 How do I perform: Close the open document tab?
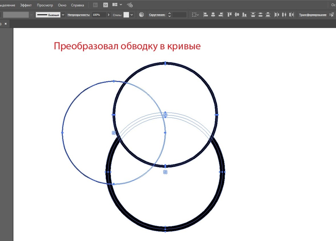click(x=6, y=24)
